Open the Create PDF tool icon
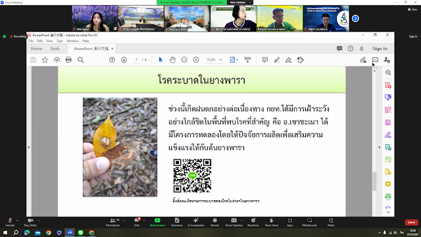Viewport: 421px width, 237px height. (x=388, y=85)
